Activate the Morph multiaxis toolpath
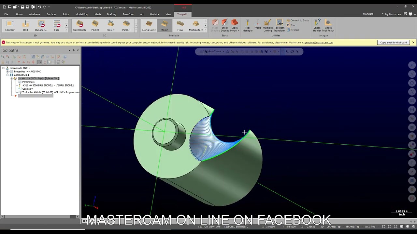The height and width of the screenshot is (234, 417). [x=165, y=26]
